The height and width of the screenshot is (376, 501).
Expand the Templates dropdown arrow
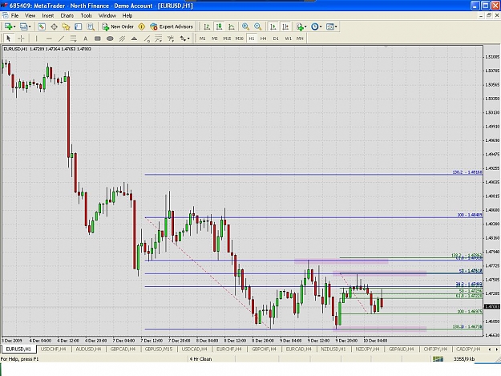[x=336, y=26]
